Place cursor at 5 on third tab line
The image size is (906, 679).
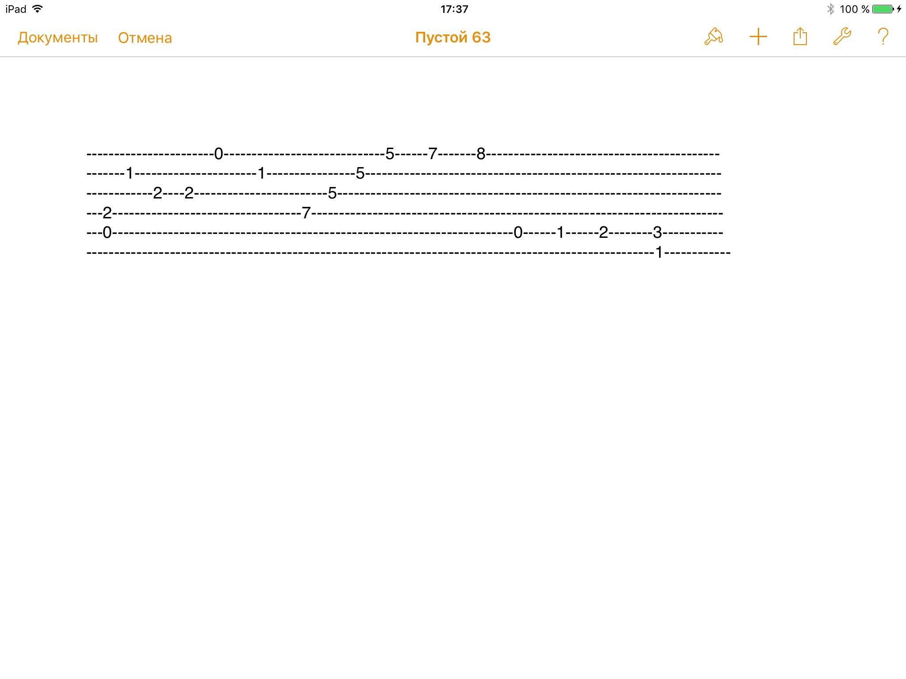click(x=332, y=193)
